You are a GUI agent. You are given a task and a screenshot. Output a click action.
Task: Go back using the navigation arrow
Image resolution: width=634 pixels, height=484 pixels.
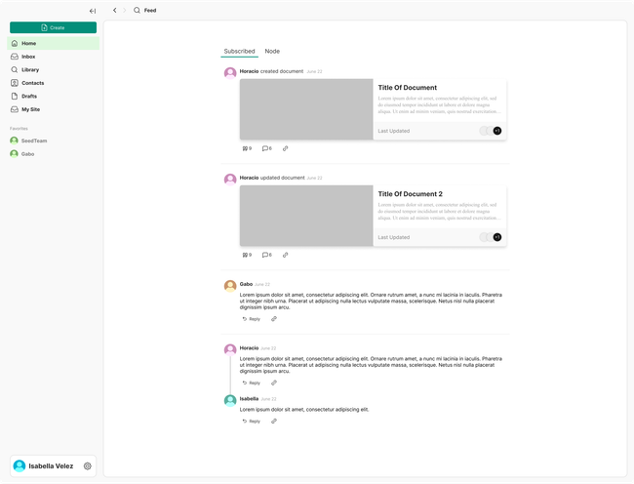[114, 11]
